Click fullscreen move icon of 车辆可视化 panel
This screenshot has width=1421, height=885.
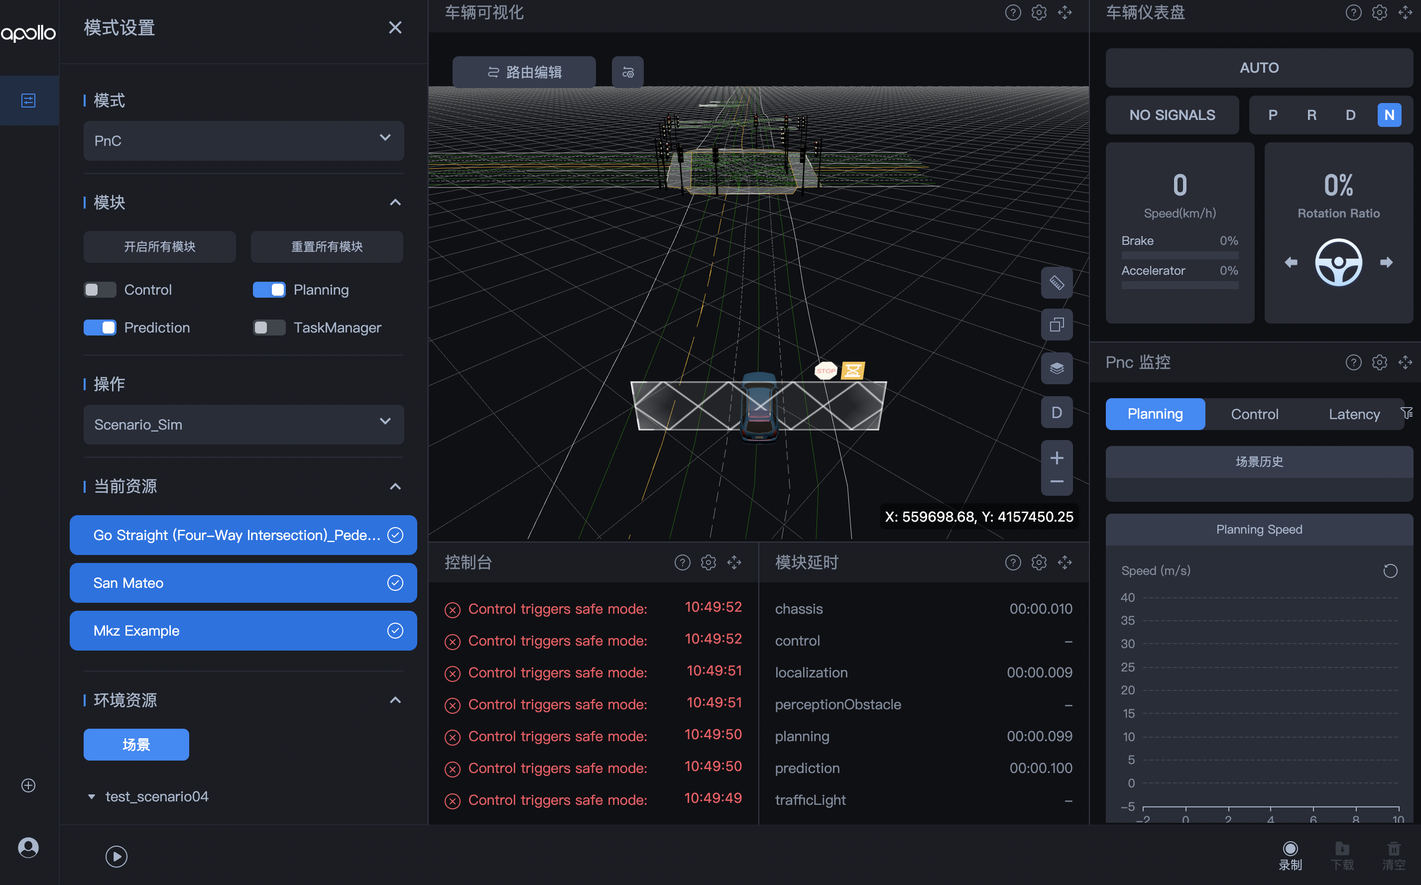pyautogui.click(x=1065, y=12)
